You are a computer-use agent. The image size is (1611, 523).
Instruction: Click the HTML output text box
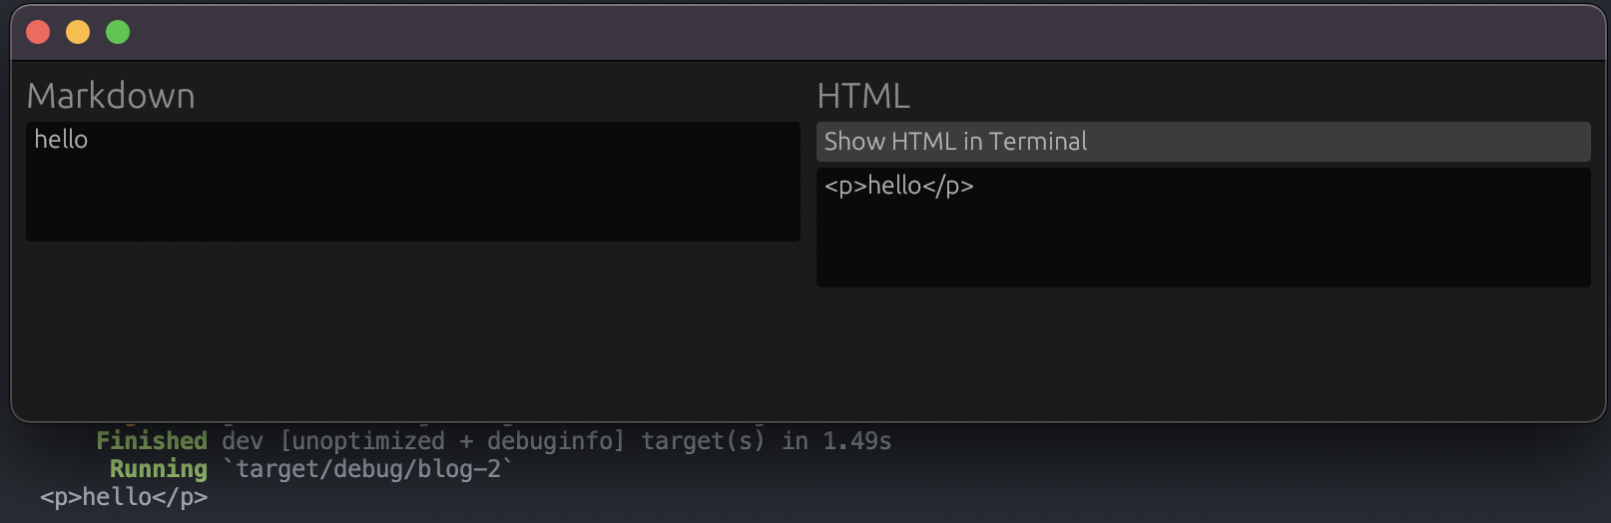tap(1203, 228)
